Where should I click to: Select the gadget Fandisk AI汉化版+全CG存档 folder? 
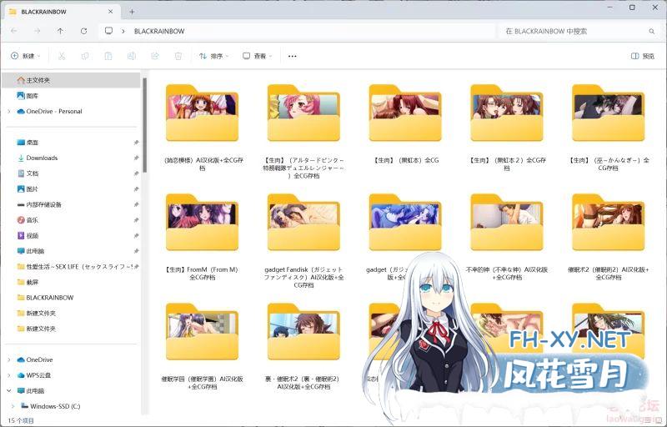coord(303,241)
